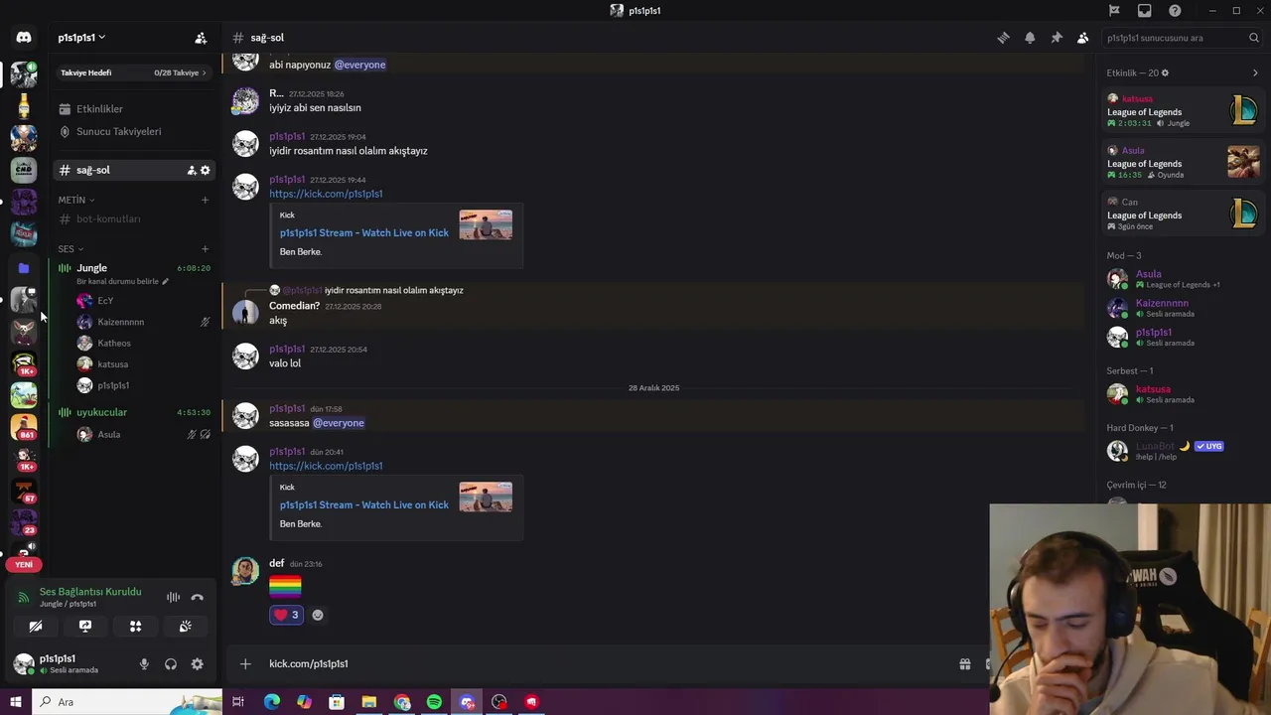Add a channel to SES category

(205, 248)
